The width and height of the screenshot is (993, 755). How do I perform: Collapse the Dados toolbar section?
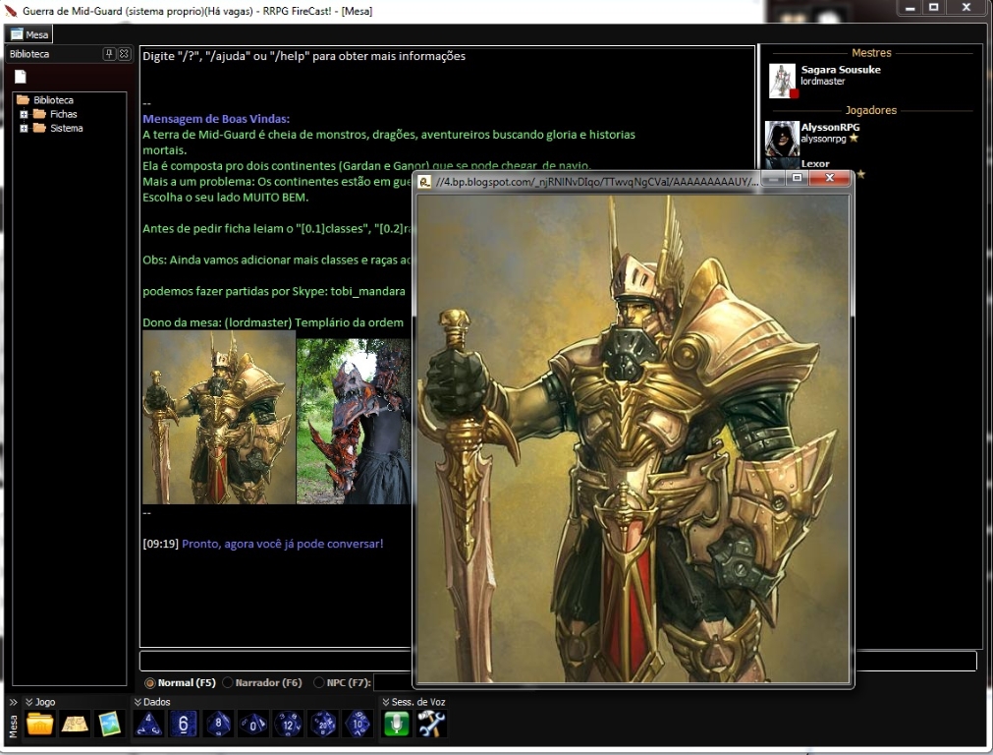pos(138,701)
